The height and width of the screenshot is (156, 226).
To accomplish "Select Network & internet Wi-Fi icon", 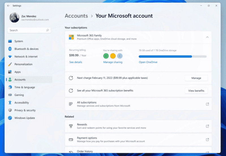I will coord(10,57).
